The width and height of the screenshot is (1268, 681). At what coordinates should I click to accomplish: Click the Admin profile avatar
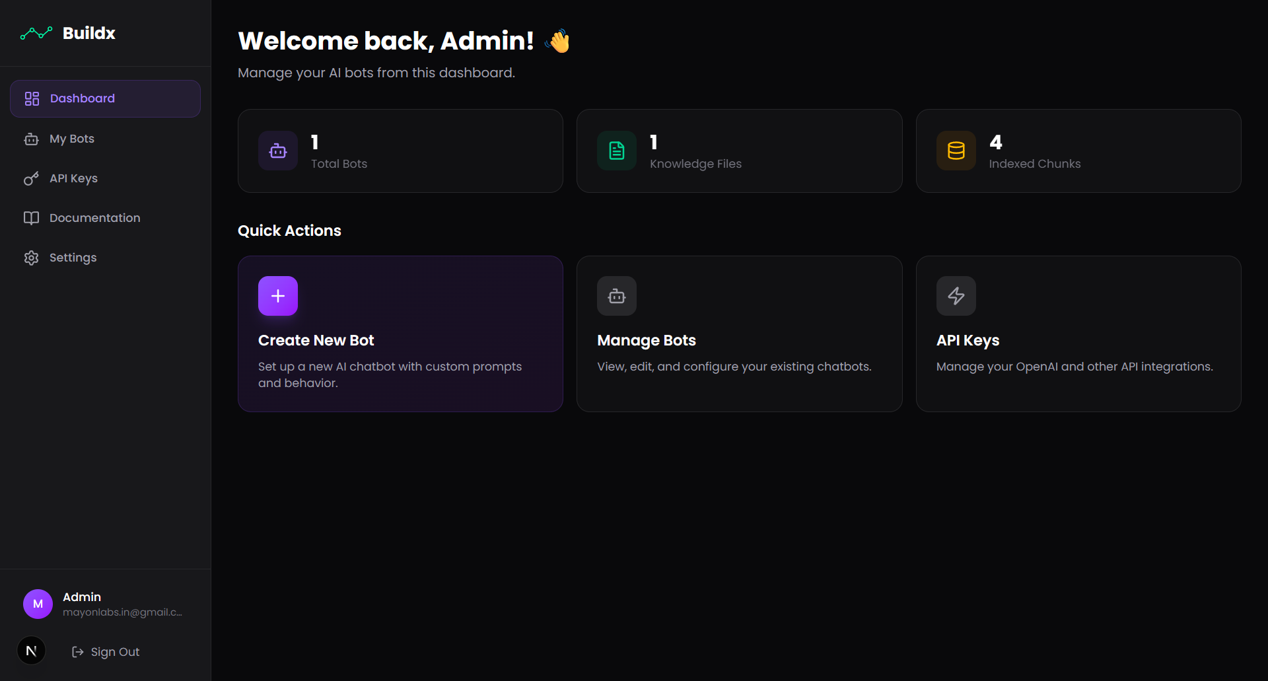pyautogui.click(x=38, y=603)
